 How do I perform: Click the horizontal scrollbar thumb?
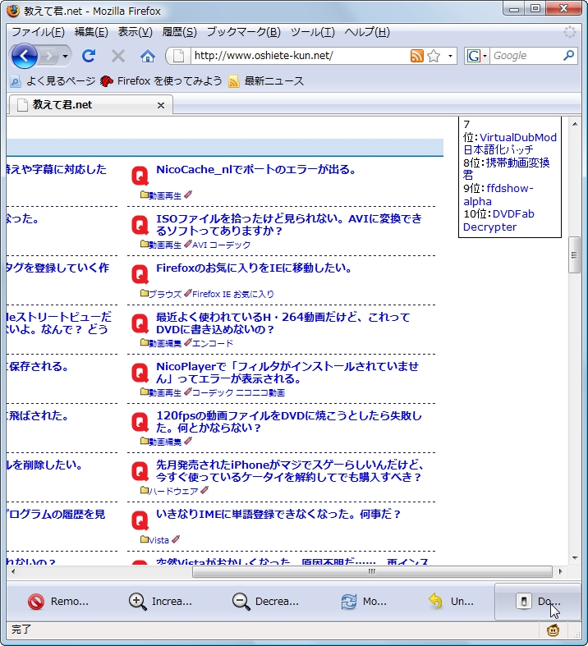(x=372, y=572)
